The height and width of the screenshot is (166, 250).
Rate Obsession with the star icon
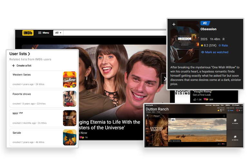click(x=223, y=46)
